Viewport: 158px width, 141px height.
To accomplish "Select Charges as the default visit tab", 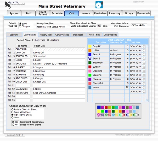I will [20, 27].
